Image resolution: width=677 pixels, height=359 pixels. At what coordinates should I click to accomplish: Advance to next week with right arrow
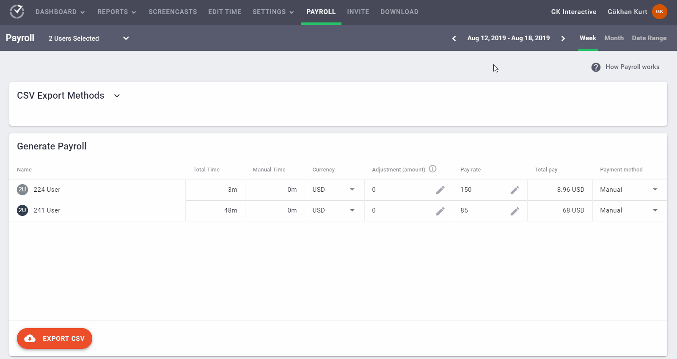[x=563, y=39]
